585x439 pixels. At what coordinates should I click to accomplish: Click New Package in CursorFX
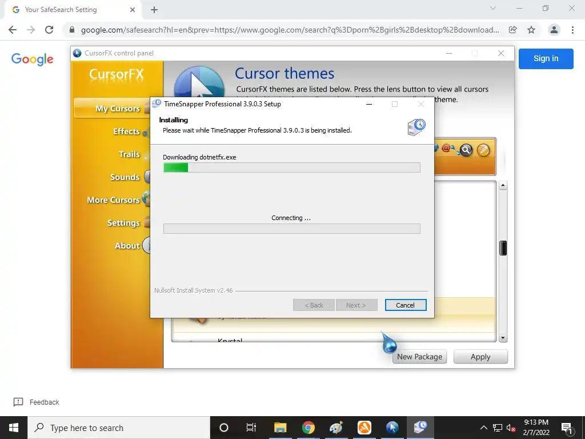pyautogui.click(x=419, y=357)
